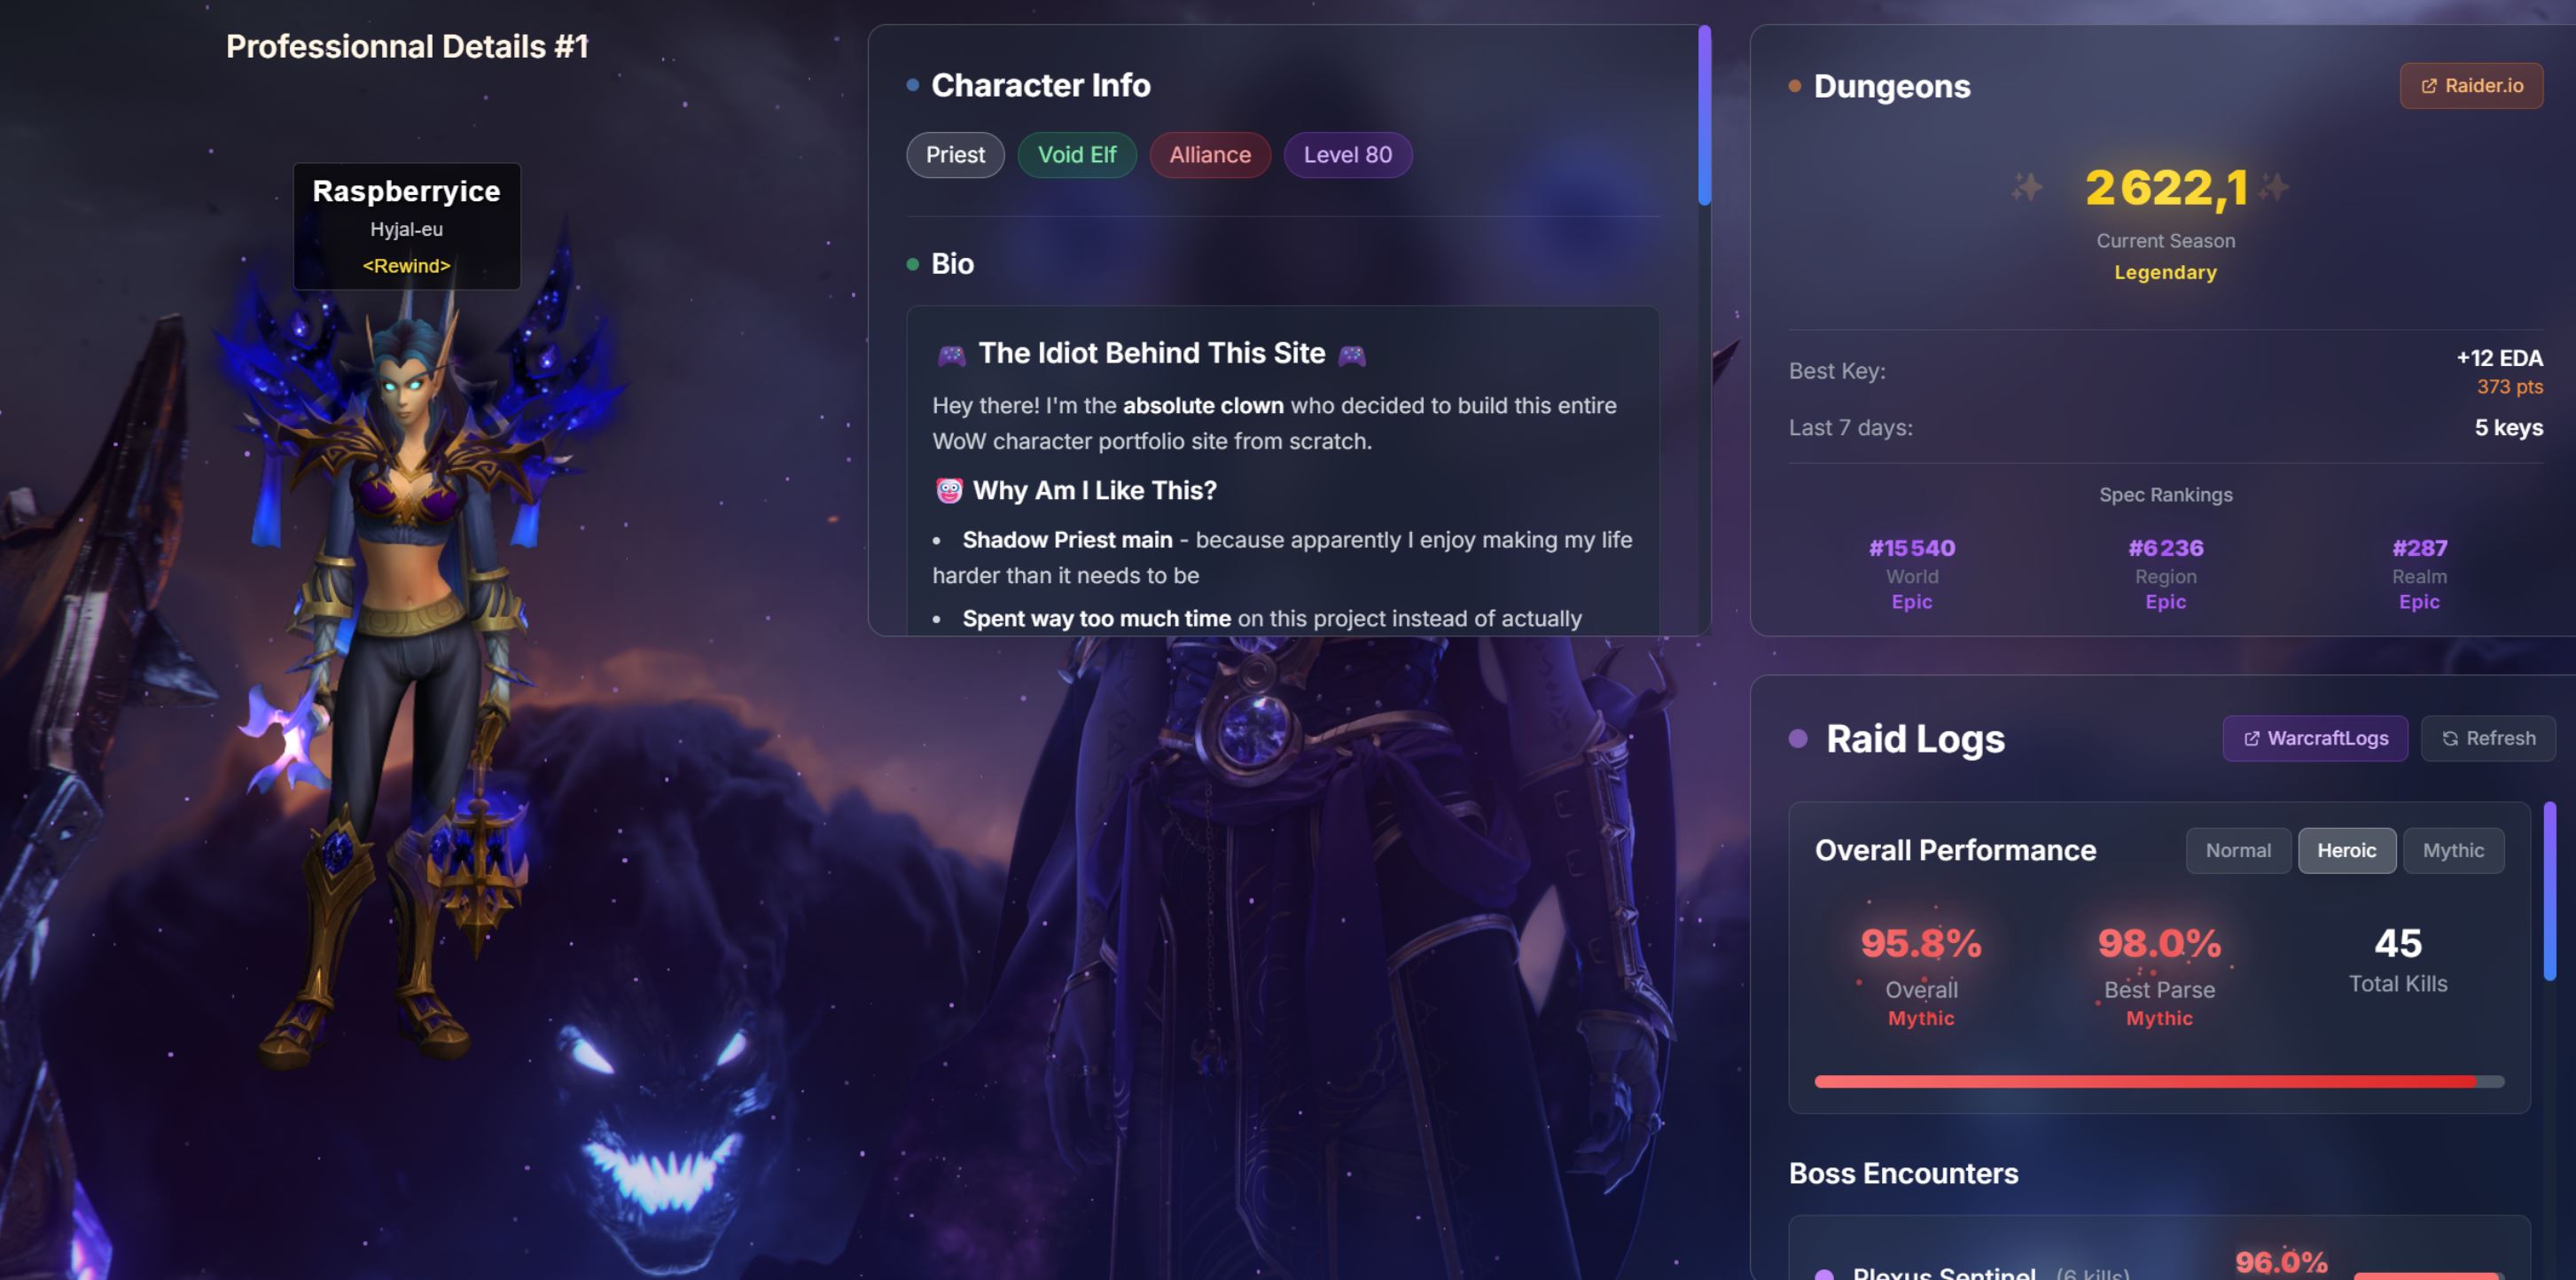The height and width of the screenshot is (1280, 2576).
Task: Click the Alliance faction tag
Action: tap(1210, 155)
